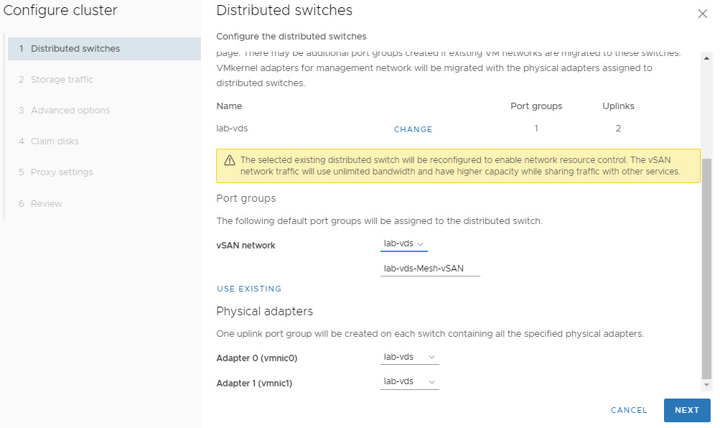Click the USE EXISTING port group link

(249, 289)
